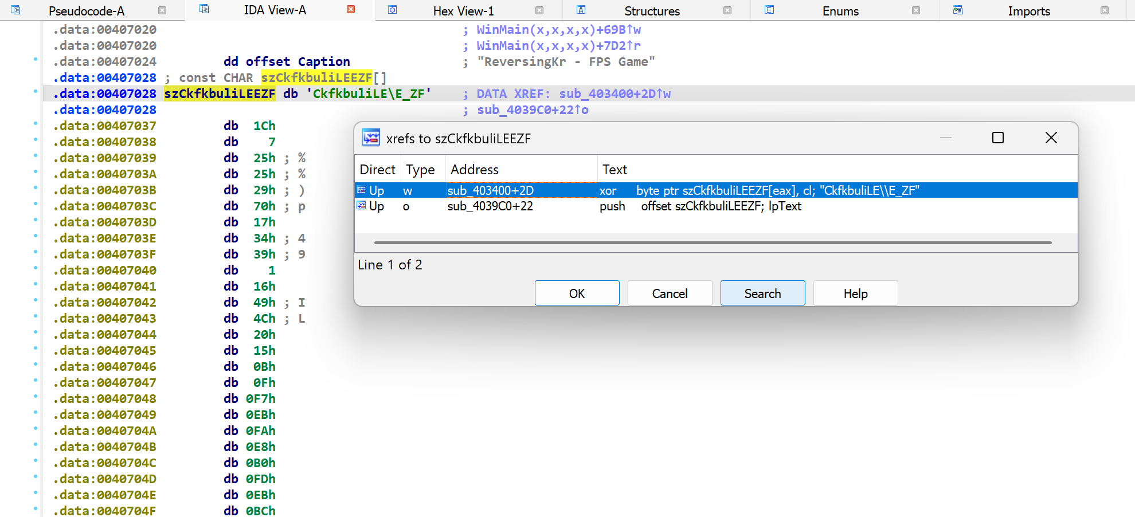Click the Structures tab icon
This screenshot has width=1135, height=517.
(x=581, y=10)
